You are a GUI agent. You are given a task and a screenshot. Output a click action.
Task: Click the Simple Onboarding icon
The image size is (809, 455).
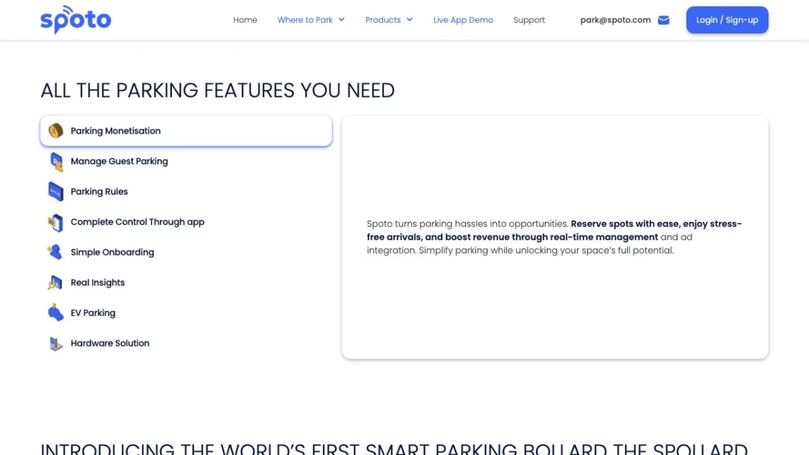(x=55, y=252)
